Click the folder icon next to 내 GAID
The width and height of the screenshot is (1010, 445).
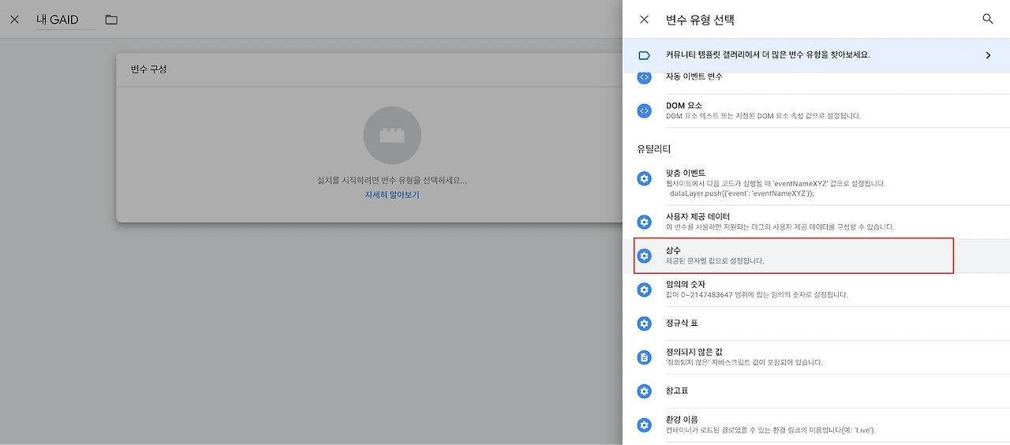pos(111,20)
